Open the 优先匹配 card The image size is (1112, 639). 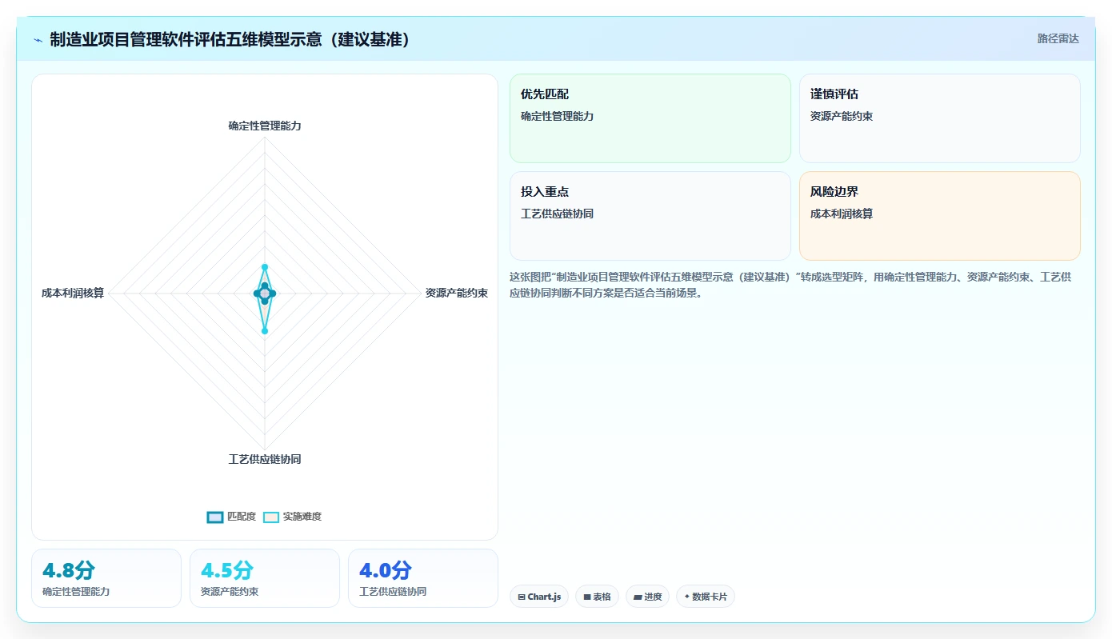[650, 118]
